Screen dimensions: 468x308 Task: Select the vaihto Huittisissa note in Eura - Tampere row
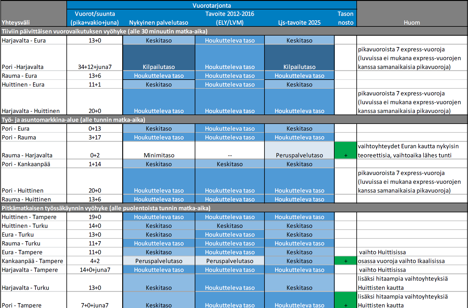(x=382, y=252)
